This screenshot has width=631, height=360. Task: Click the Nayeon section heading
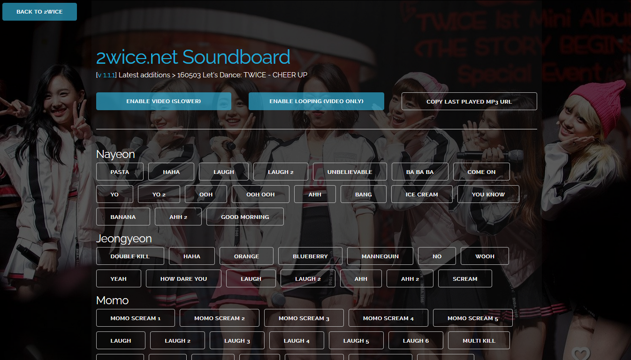click(x=115, y=154)
